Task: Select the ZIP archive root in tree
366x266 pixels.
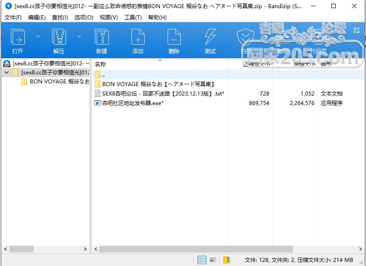Action: tap(46, 64)
